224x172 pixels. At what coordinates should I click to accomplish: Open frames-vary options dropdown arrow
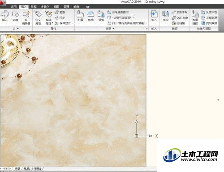click(x=133, y=18)
